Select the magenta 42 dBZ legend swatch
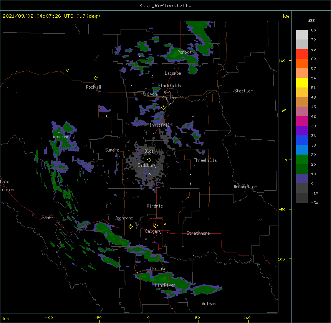Screen dimensions: 331x323 (302, 121)
